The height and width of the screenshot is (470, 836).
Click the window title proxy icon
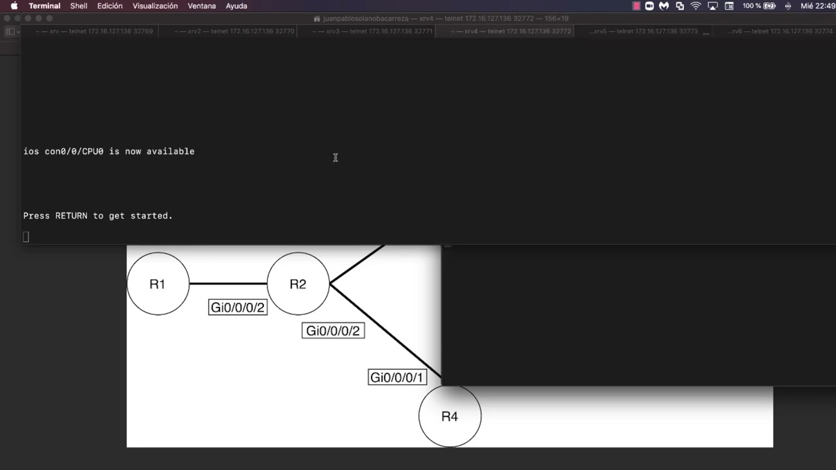(x=317, y=19)
